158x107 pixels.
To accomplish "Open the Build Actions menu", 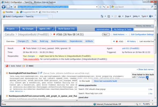I will [x=120, y=35].
